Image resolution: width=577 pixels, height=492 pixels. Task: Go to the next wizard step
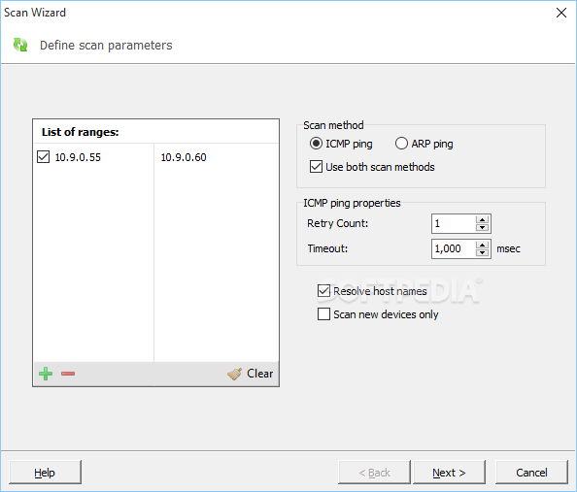(x=449, y=473)
